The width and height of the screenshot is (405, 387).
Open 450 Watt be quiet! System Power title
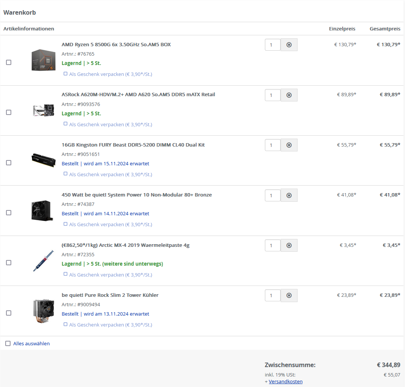[137, 195]
